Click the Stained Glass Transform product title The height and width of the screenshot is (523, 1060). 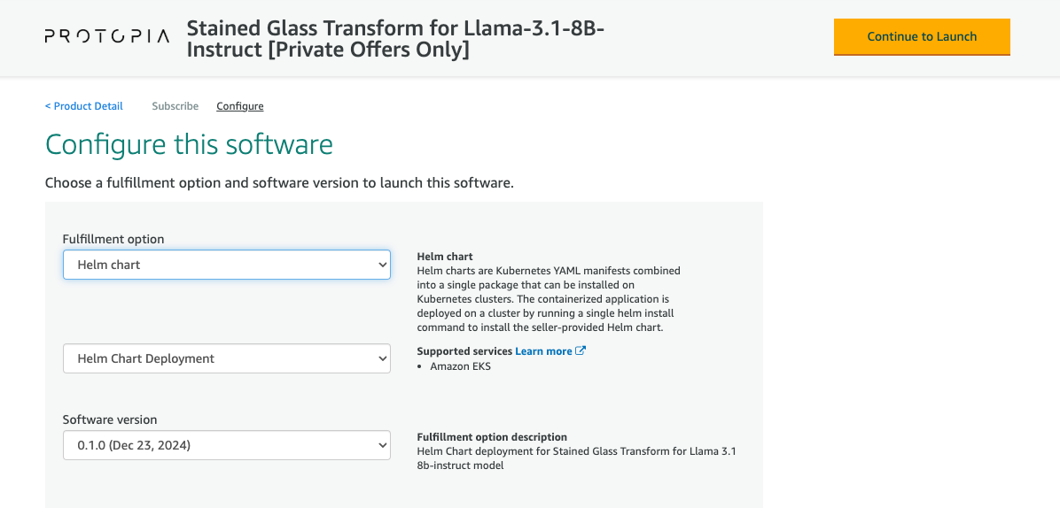click(395, 38)
